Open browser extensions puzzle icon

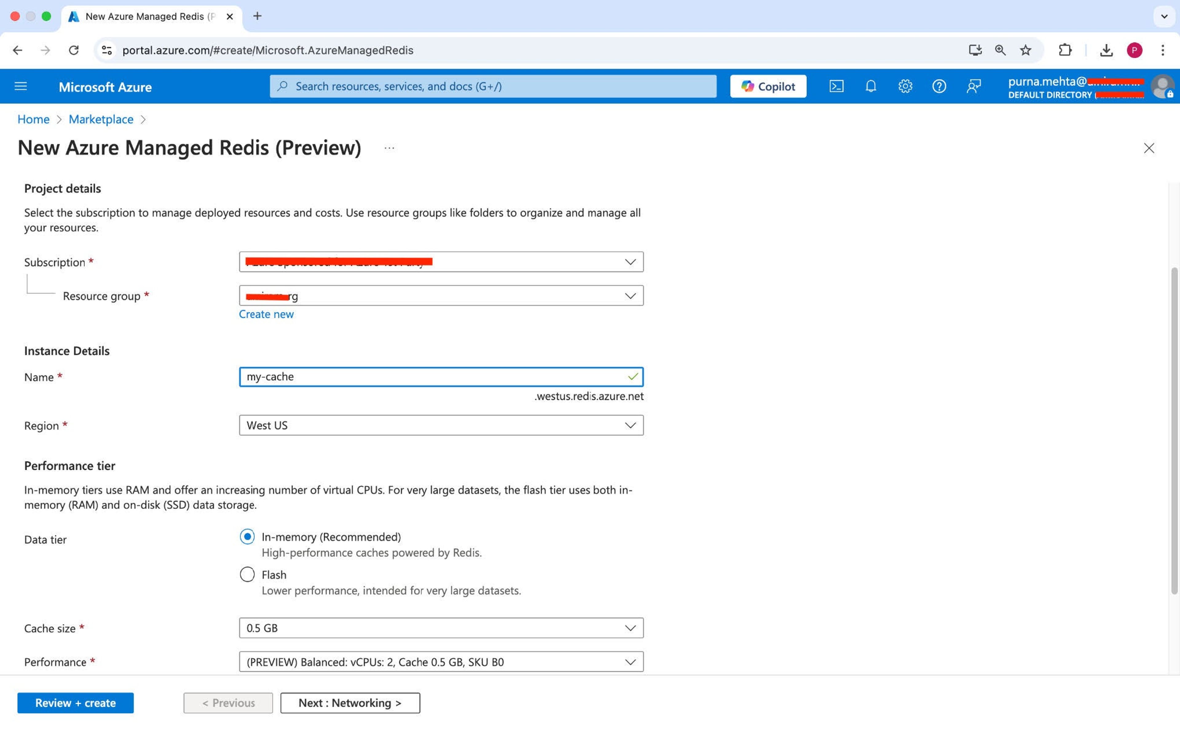tap(1064, 50)
